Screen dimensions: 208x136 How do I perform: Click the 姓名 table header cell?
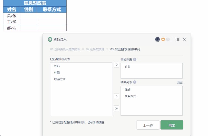pos(11,9)
